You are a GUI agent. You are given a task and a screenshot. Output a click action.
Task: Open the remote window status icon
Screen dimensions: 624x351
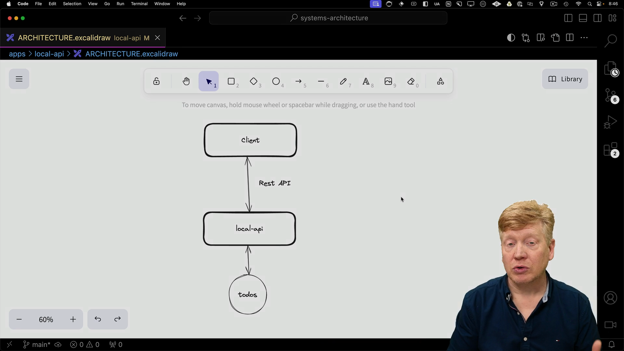pos(9,344)
